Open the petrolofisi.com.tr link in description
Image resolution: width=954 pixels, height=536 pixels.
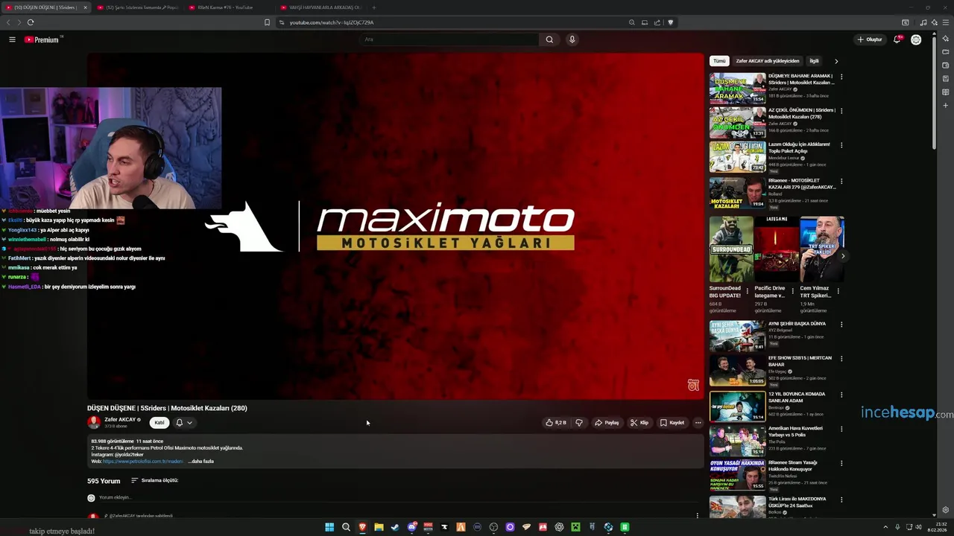(x=142, y=462)
